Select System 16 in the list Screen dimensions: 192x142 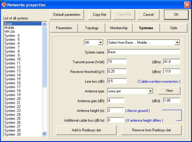(x=23, y=83)
